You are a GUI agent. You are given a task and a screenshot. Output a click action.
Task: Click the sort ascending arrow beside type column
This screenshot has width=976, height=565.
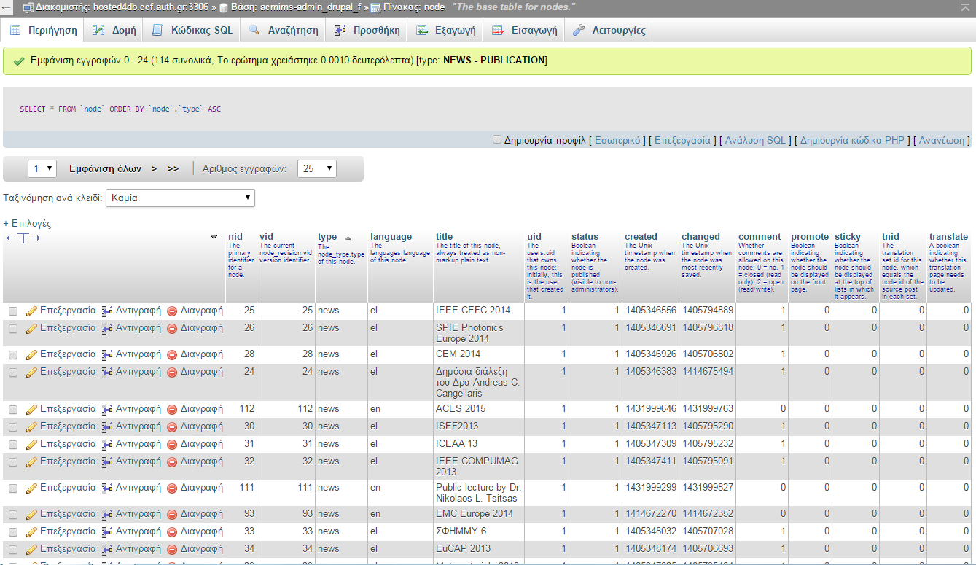click(x=348, y=238)
